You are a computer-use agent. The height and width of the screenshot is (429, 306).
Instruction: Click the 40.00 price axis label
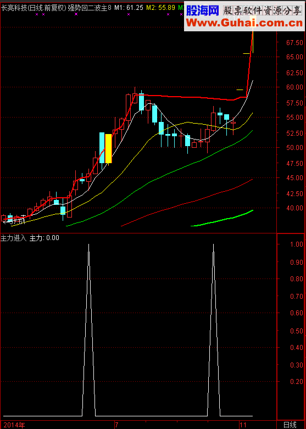(296, 208)
